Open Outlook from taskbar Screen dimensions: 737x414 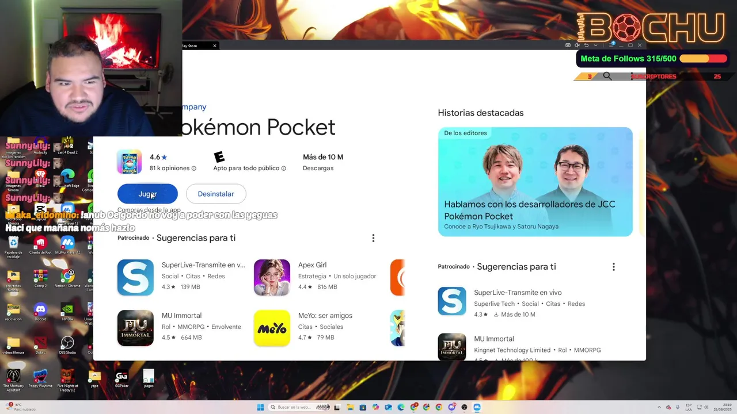[389, 407]
